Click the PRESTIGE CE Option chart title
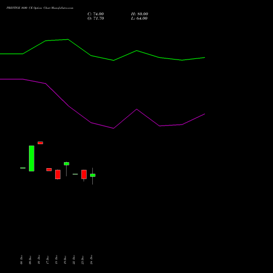 coord(40,8)
